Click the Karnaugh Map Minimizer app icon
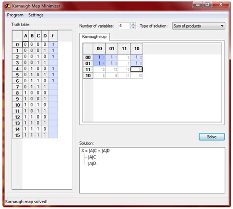Image resolution: width=233 pixels, height=209 pixels. tap(7, 6)
